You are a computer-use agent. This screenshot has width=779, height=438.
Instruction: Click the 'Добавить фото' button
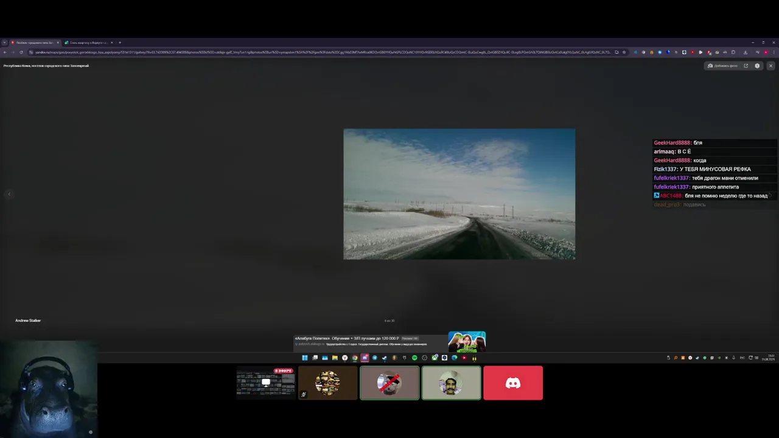722,66
